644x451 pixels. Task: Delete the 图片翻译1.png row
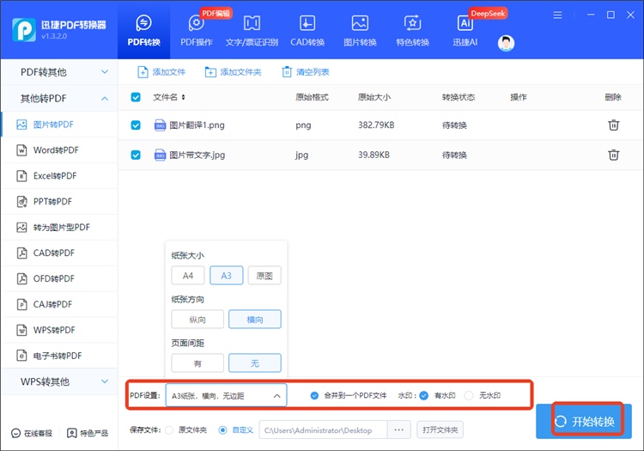pos(614,125)
